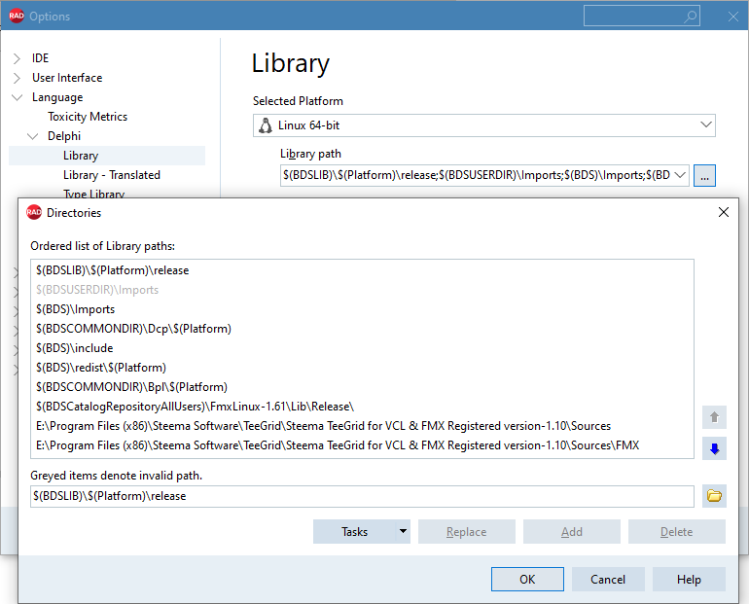Image resolution: width=749 pixels, height=604 pixels.
Task: Click Cancel in Directories dialog
Action: click(x=608, y=579)
